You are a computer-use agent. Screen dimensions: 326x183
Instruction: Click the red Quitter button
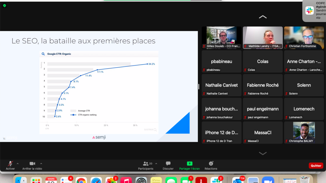click(316, 166)
